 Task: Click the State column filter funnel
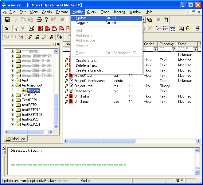click(x=195, y=49)
